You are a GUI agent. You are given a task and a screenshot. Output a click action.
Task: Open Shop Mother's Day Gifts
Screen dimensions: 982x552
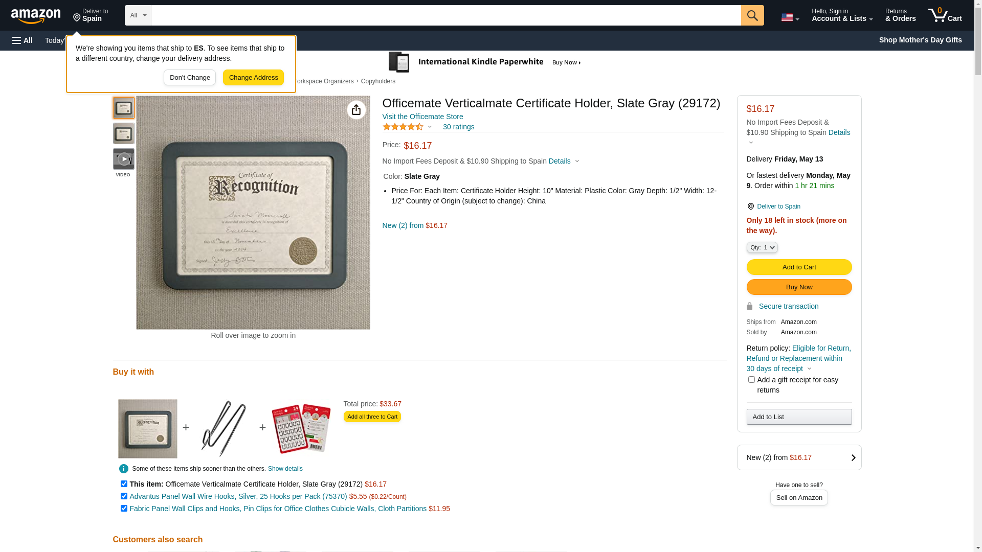(x=920, y=40)
